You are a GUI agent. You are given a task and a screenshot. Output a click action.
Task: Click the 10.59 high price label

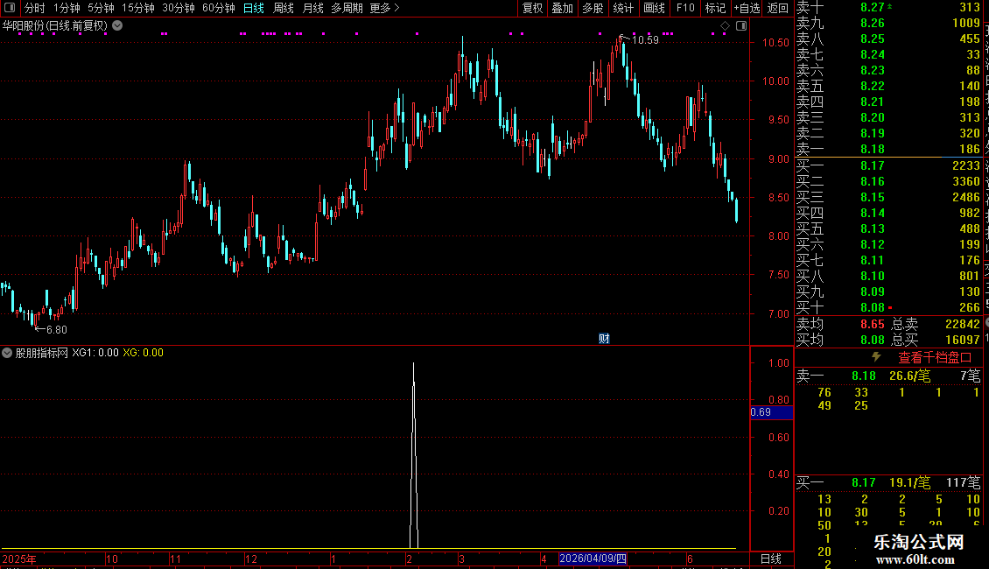[x=645, y=39]
